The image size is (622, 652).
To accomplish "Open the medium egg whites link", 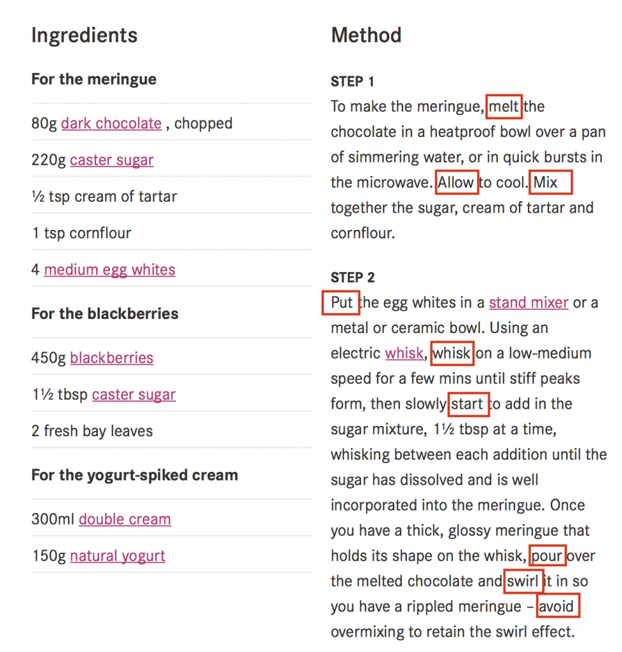I will [109, 270].
